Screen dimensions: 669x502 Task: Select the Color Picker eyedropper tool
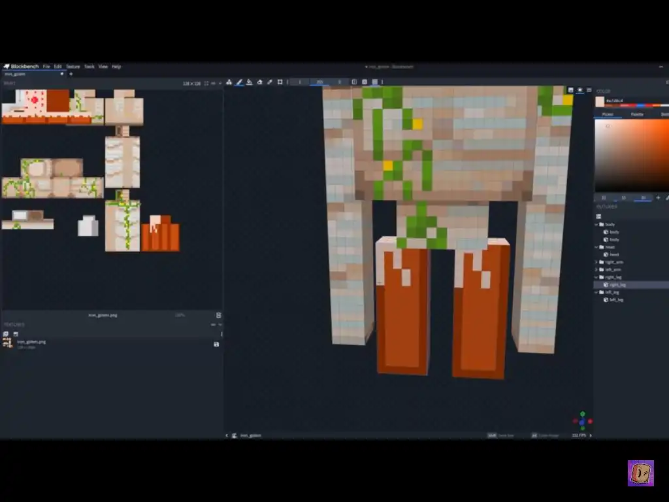(x=270, y=82)
